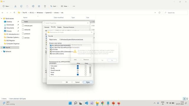
Task: Expand the Network tree node
Action: point(1,52)
